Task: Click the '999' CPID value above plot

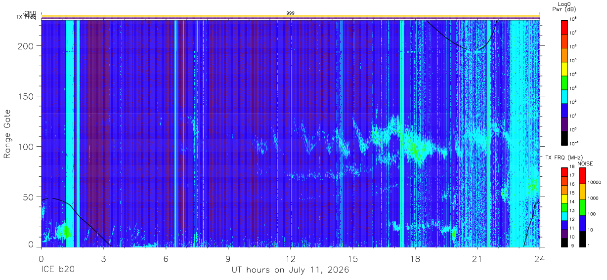Action: (x=290, y=13)
